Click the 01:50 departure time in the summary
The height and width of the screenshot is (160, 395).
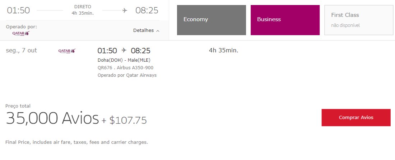click(18, 10)
